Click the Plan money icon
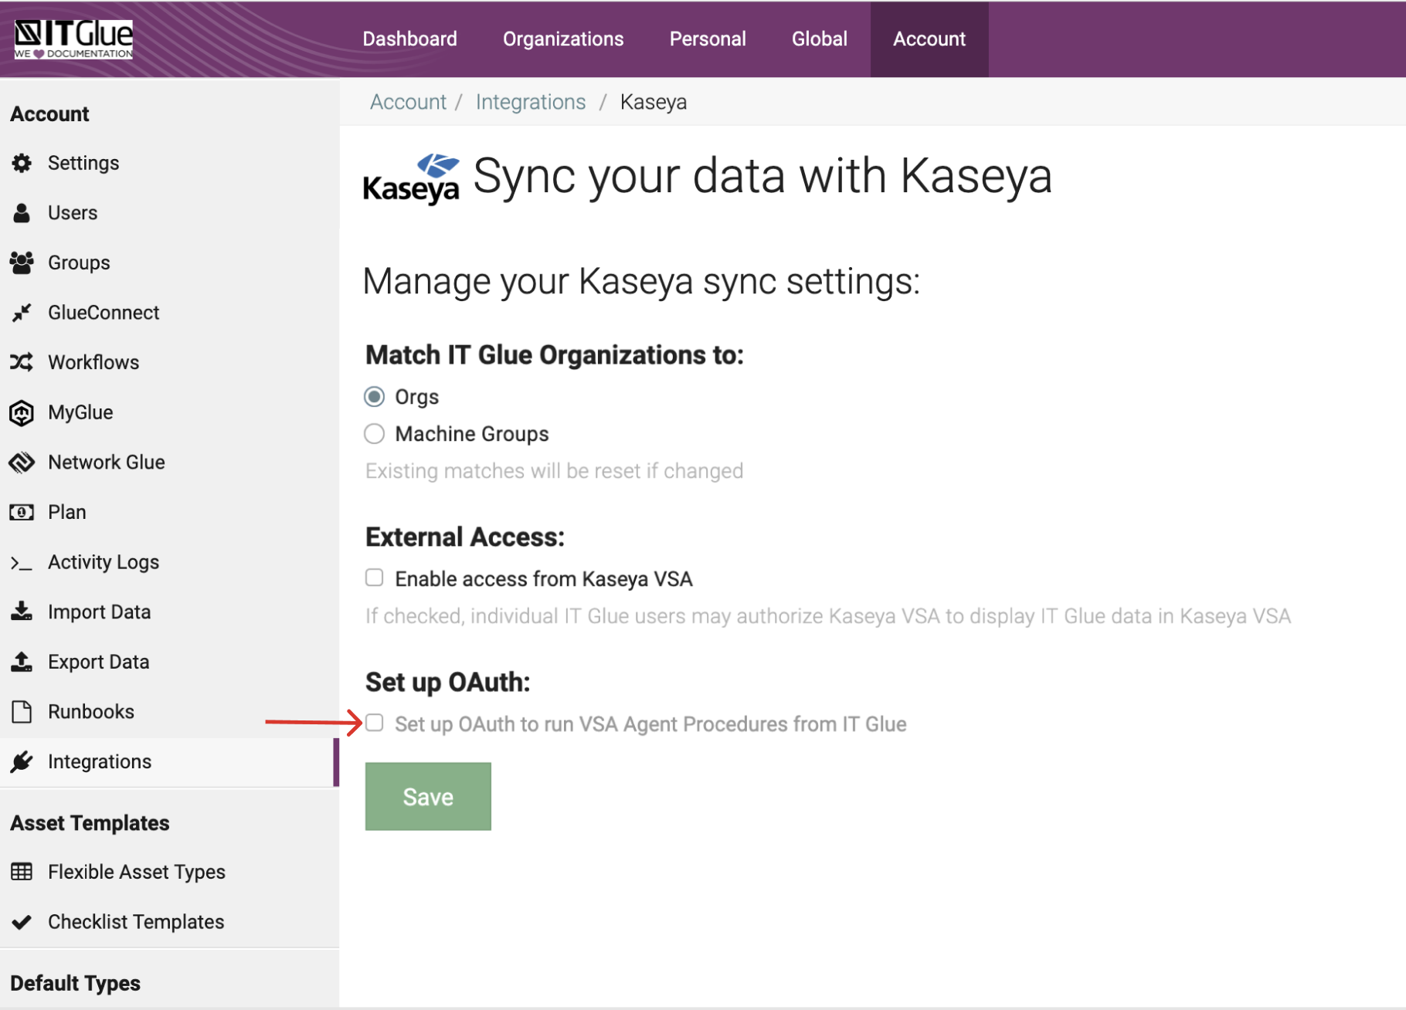The image size is (1406, 1010). coord(22,512)
